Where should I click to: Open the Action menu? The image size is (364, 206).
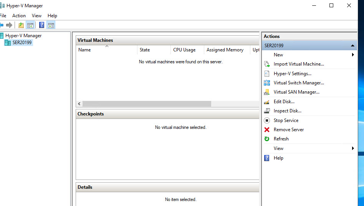(x=19, y=16)
